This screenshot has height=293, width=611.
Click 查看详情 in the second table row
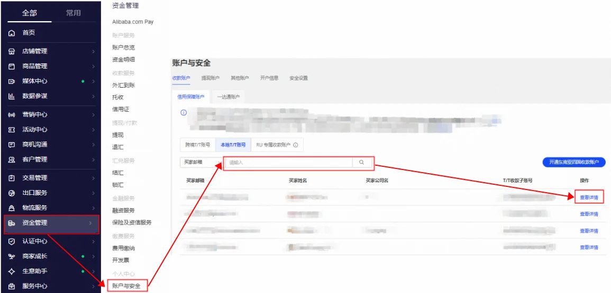589,214
